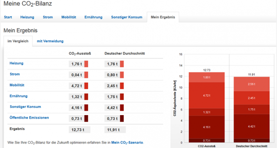Go to the Strom tab

pos(48,17)
